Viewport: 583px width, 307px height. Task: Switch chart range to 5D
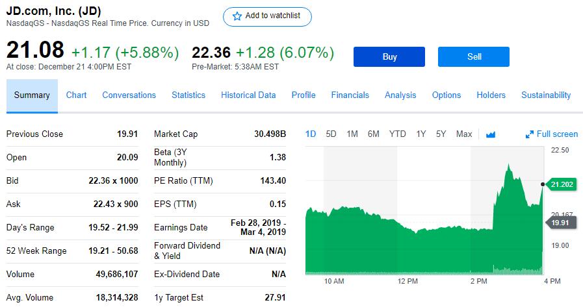pos(331,134)
